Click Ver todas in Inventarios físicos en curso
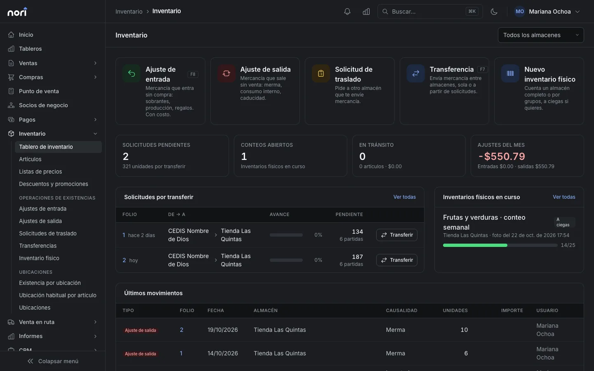 [564, 197]
